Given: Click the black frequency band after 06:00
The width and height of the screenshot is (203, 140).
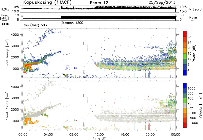Looking at the screenshot, I should pyautogui.click(x=118, y=18).
